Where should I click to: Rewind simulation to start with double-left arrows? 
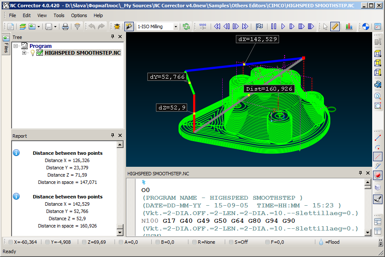217,26
